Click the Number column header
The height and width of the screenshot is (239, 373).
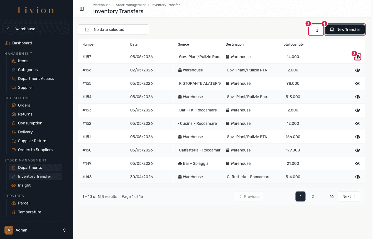tap(89, 44)
